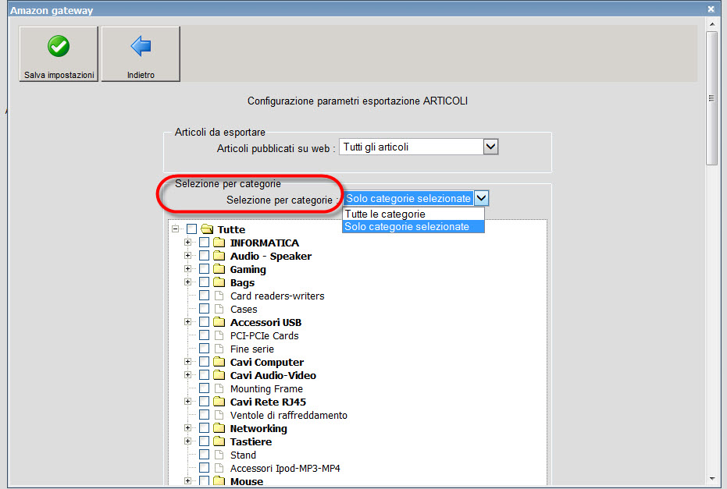Select the Tastiere tree label
The image size is (727, 489).
[251, 441]
